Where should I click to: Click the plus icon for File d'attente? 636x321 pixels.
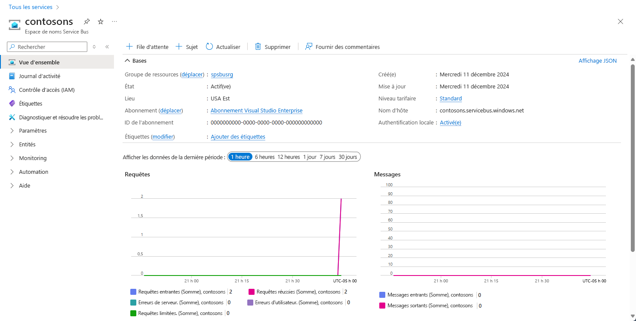click(x=129, y=47)
